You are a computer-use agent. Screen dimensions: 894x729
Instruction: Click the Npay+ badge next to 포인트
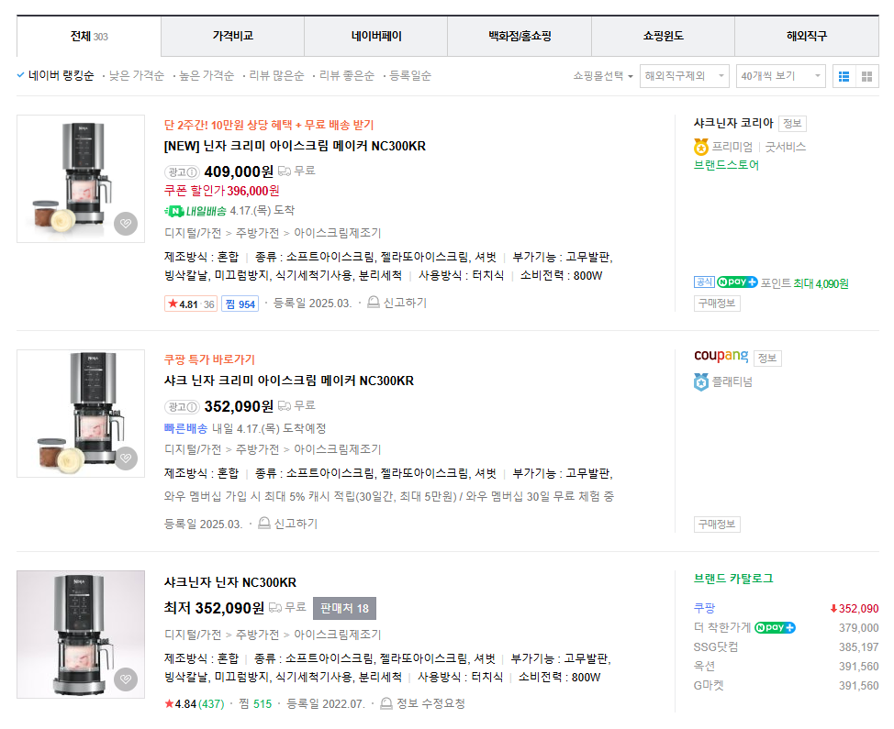coord(737,282)
